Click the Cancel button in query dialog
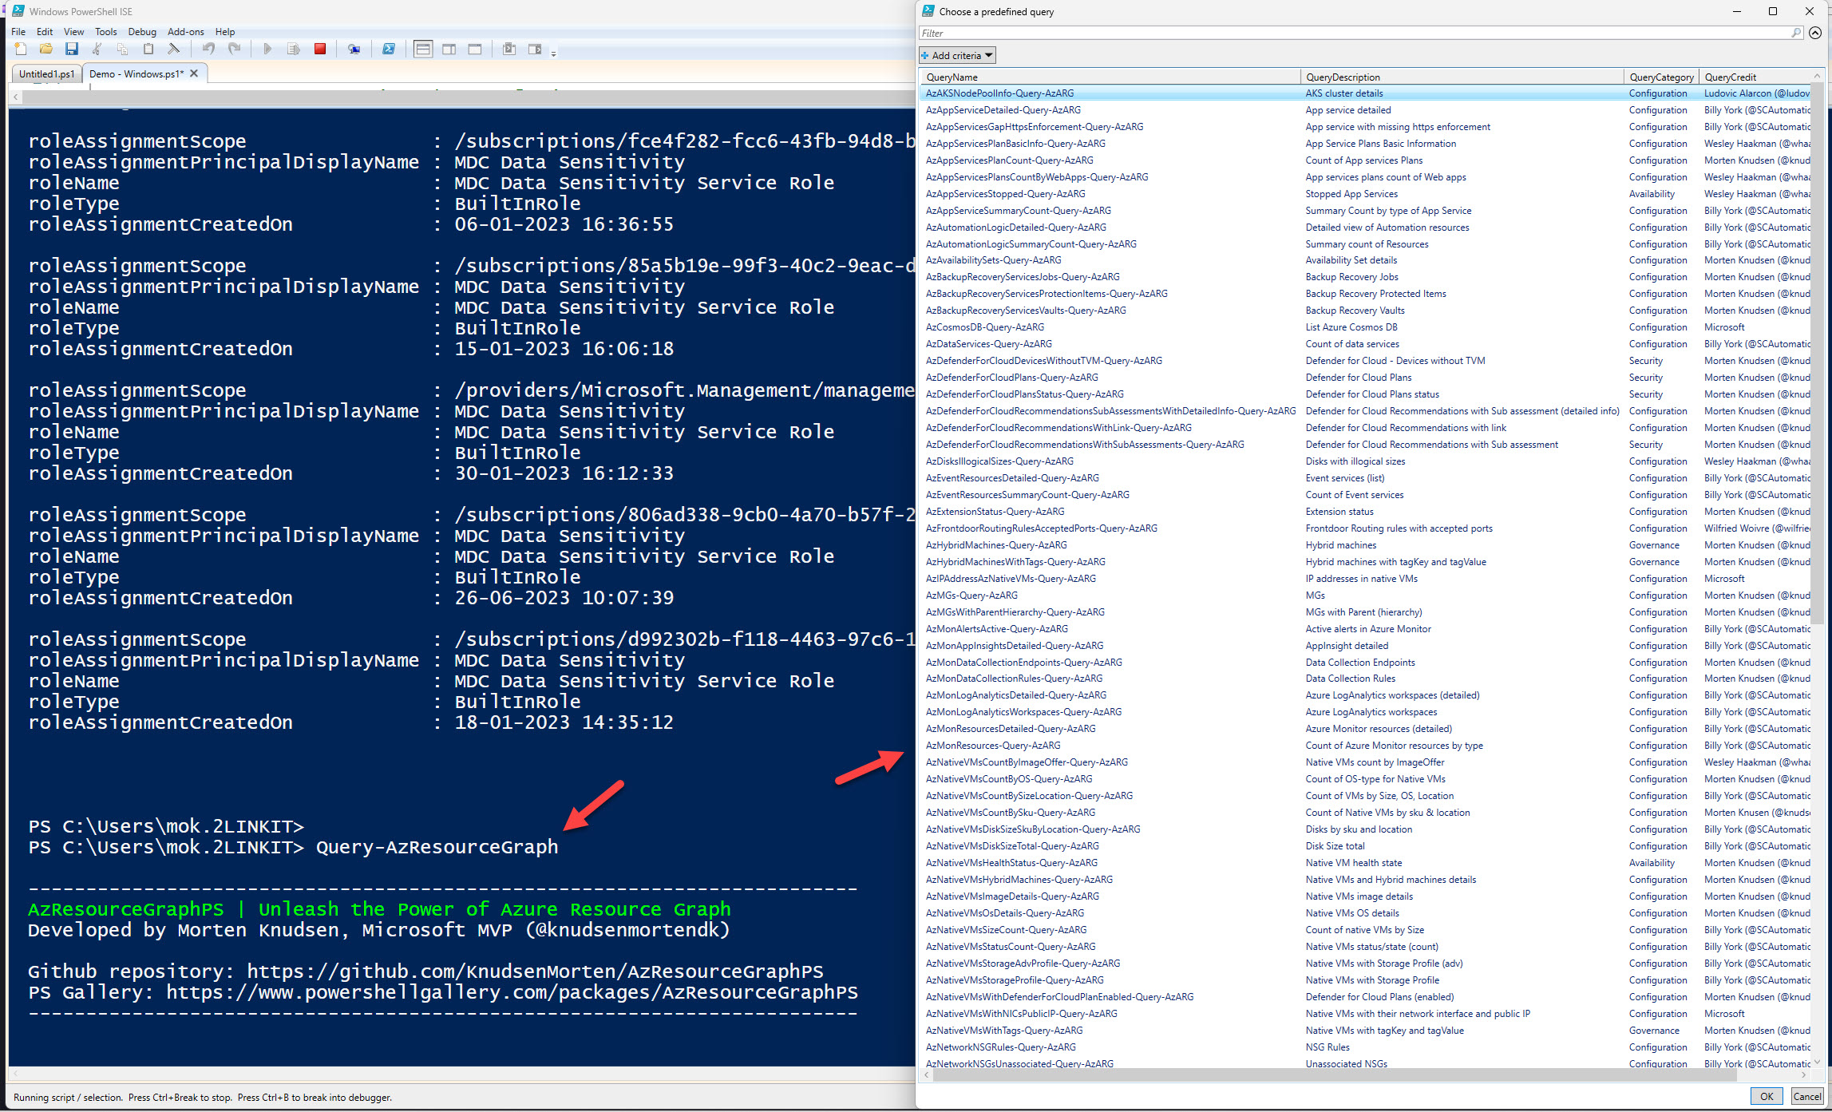 click(1807, 1096)
